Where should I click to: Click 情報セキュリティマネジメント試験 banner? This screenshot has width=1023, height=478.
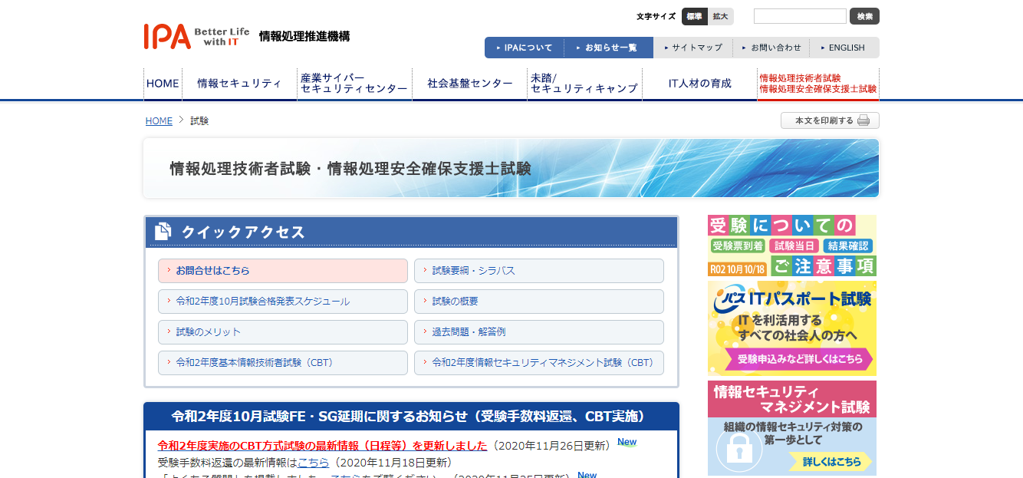coord(792,428)
